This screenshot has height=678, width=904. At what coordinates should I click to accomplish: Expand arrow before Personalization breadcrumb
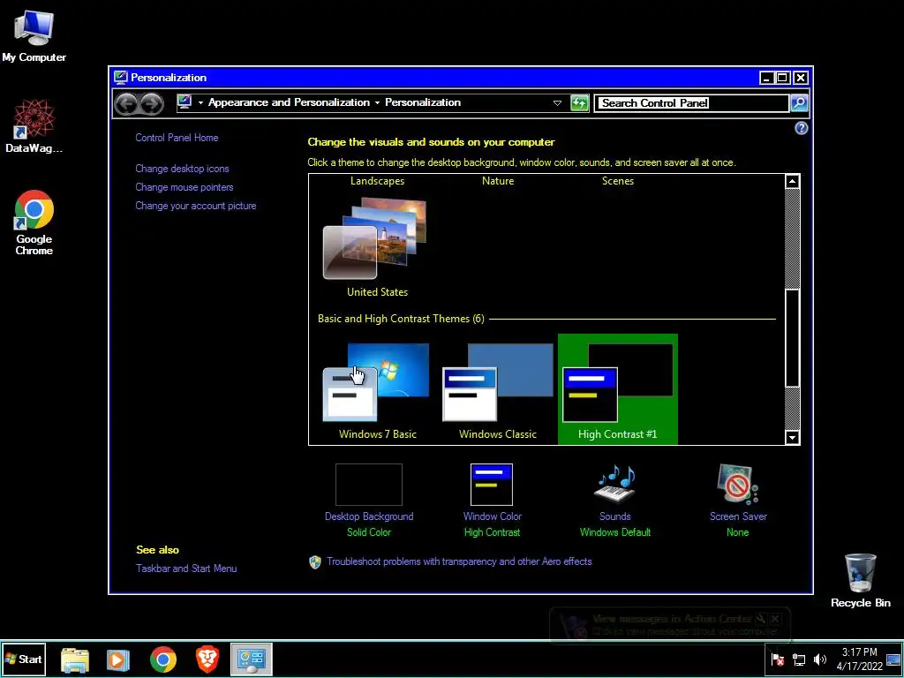(x=377, y=102)
